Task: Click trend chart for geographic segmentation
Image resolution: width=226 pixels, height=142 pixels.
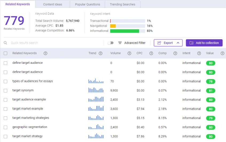Action: pyautogui.click(x=96, y=127)
